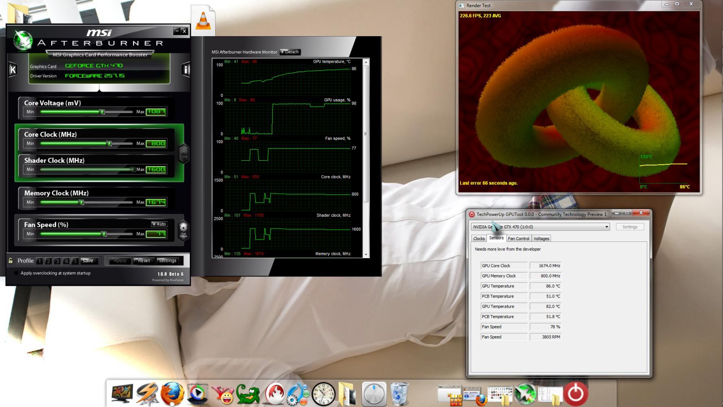This screenshot has width=723, height=407.
Task: Launch Firefox from the dock
Action: tap(172, 394)
